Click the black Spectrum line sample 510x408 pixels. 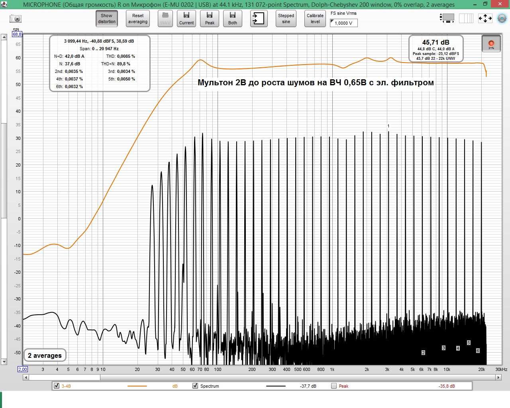[276, 386]
